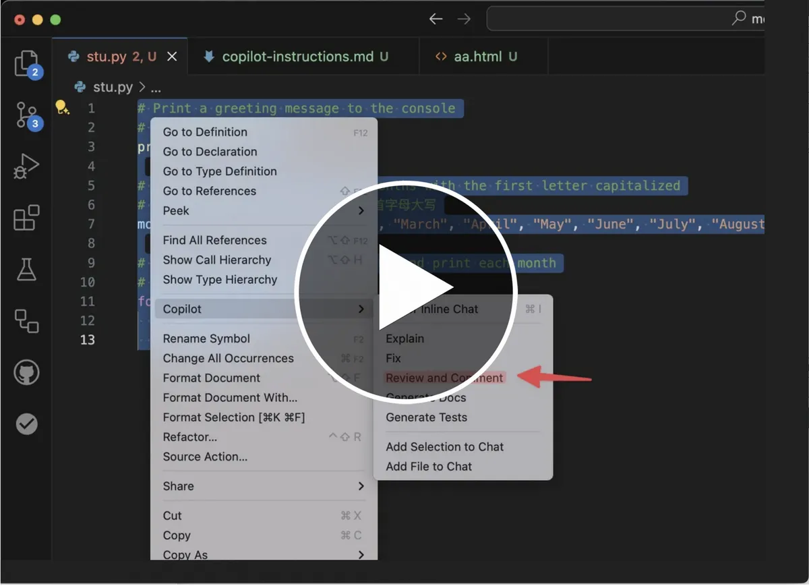Open the Run and Debug icon
Viewport: 809px width, 586px height.
[x=26, y=166]
